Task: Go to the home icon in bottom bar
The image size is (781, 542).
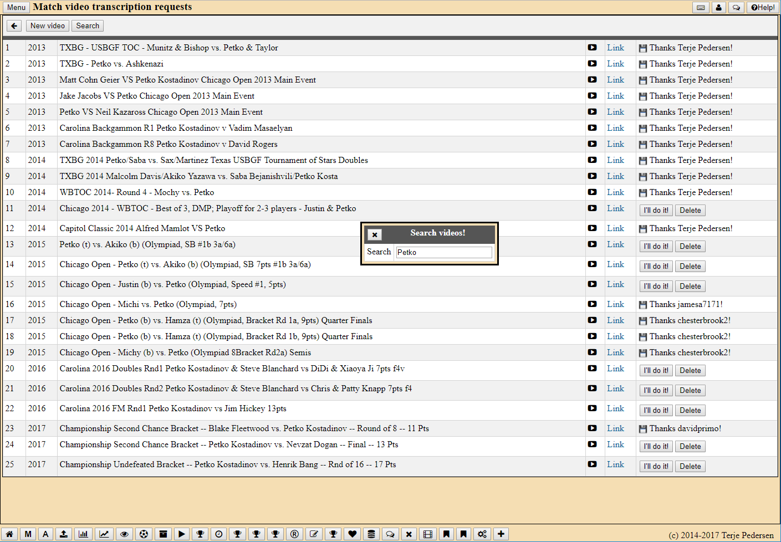Action: pos(9,534)
